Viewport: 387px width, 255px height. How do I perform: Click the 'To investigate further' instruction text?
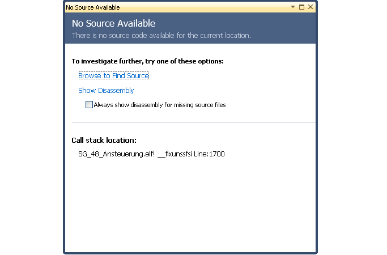(x=147, y=61)
